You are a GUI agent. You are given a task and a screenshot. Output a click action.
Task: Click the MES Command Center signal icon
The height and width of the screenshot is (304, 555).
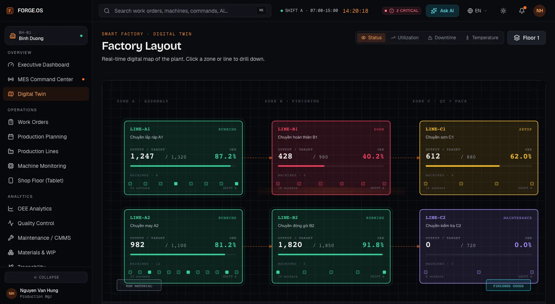(11, 79)
